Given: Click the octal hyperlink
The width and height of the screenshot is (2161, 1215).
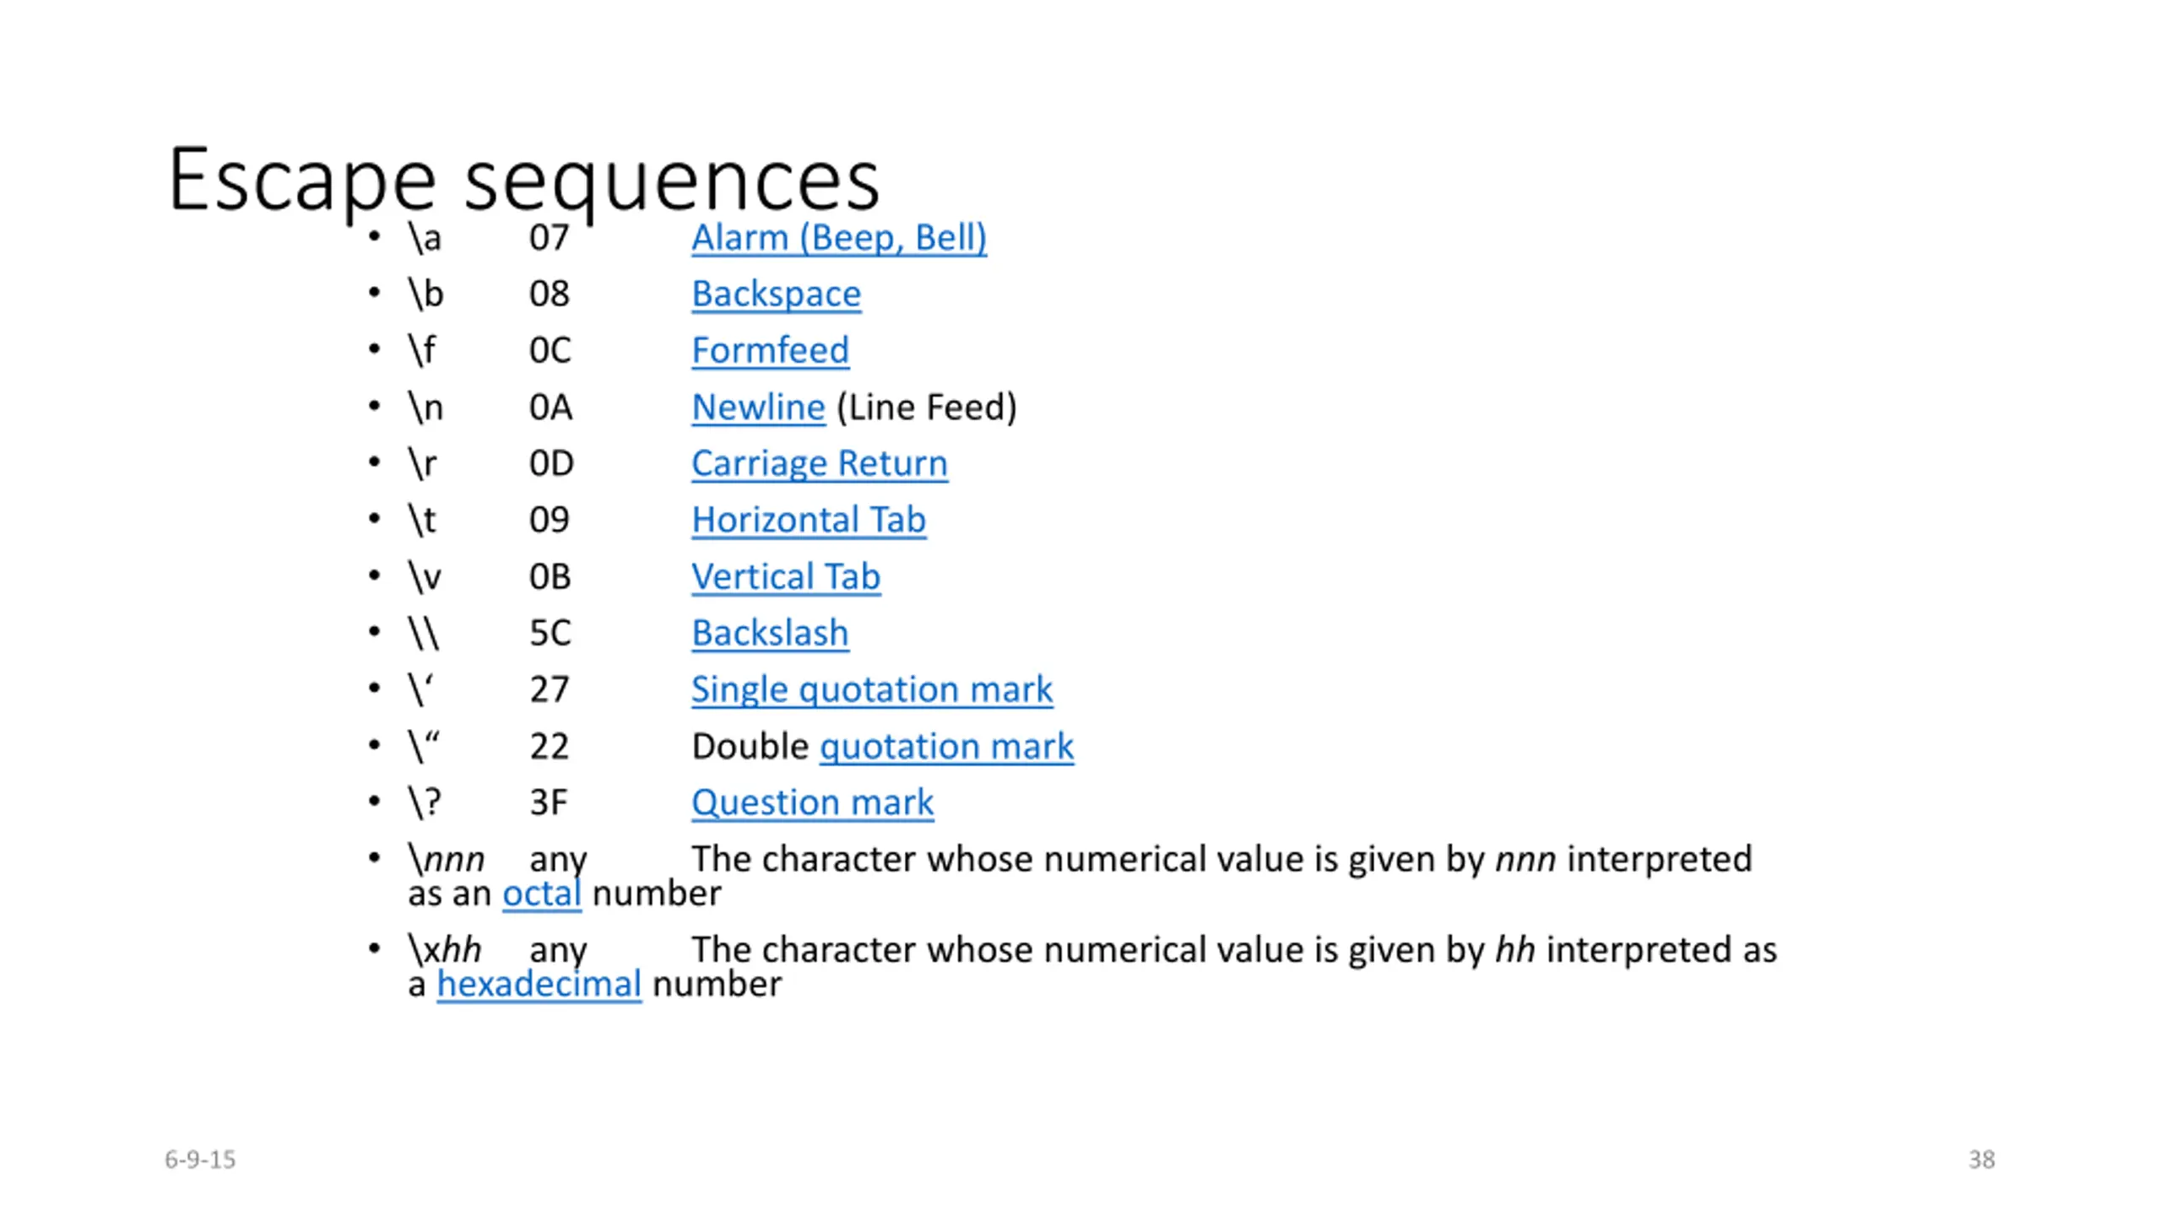Looking at the screenshot, I should click(542, 894).
